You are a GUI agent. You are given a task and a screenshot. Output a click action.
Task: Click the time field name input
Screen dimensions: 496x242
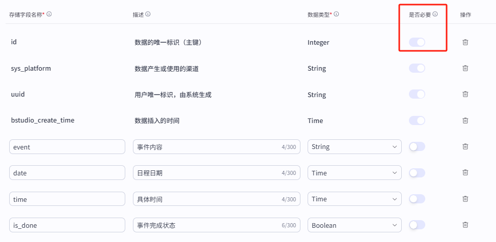pyautogui.click(x=67, y=199)
